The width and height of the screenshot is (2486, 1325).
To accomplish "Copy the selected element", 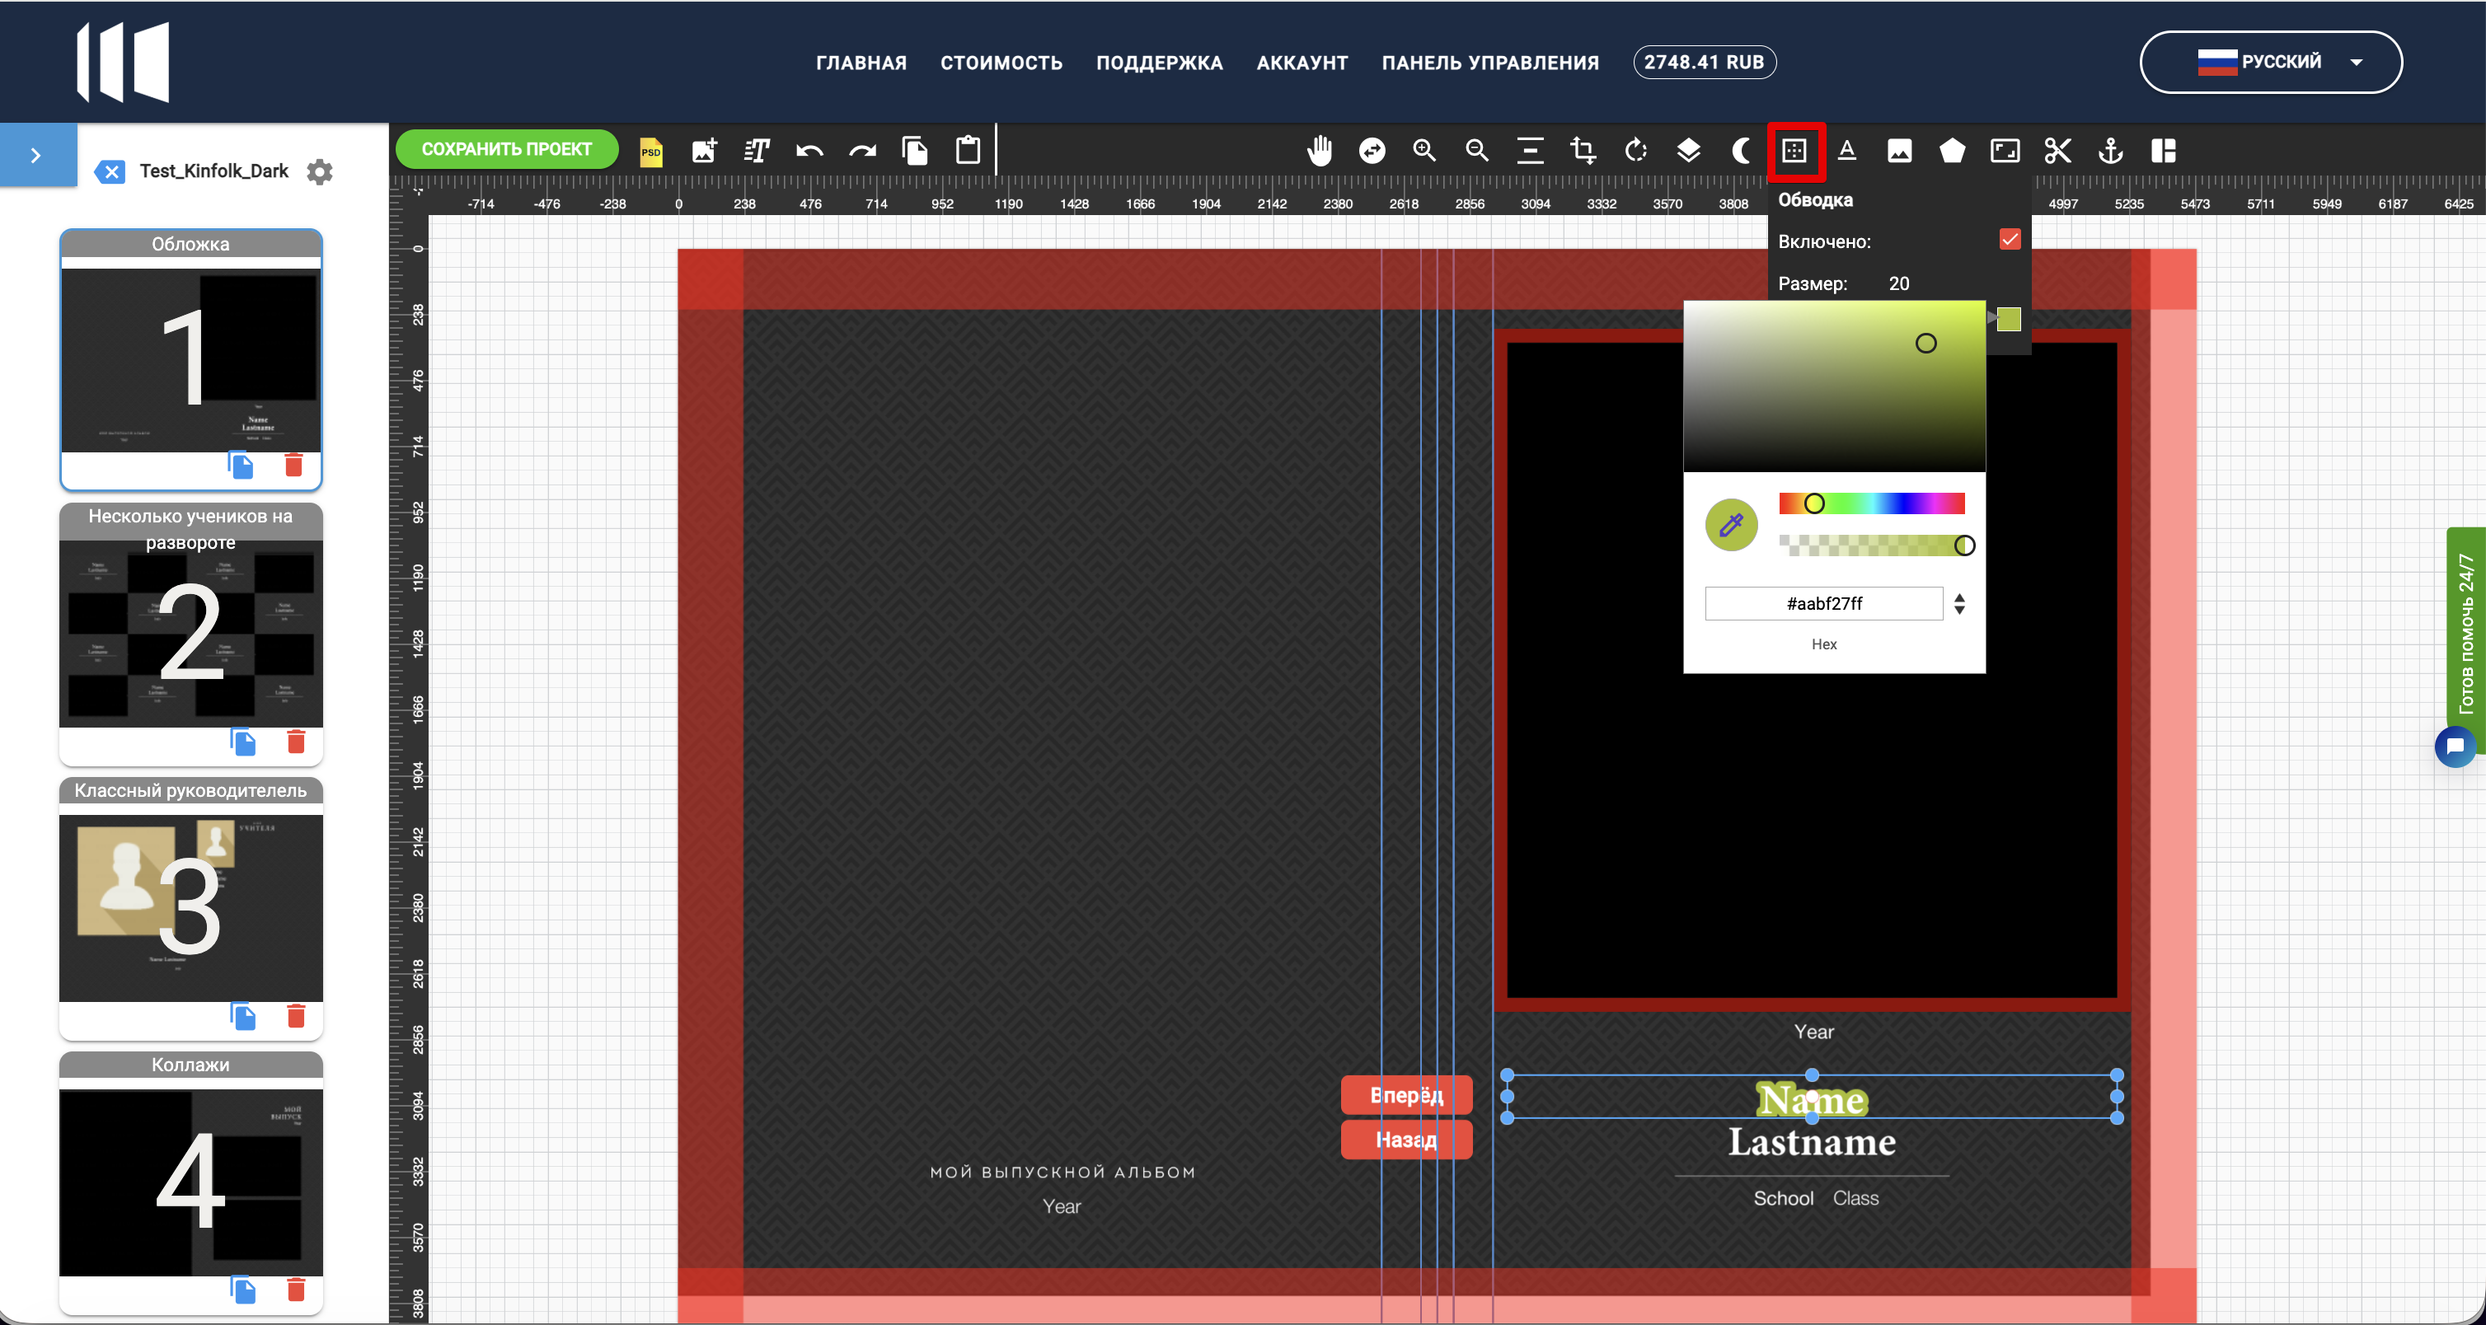I will (915, 151).
